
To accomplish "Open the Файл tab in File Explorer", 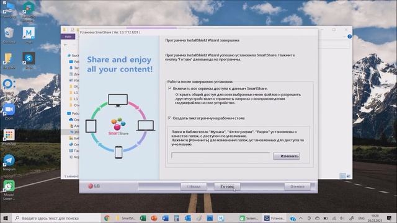I will click(x=68, y=37).
